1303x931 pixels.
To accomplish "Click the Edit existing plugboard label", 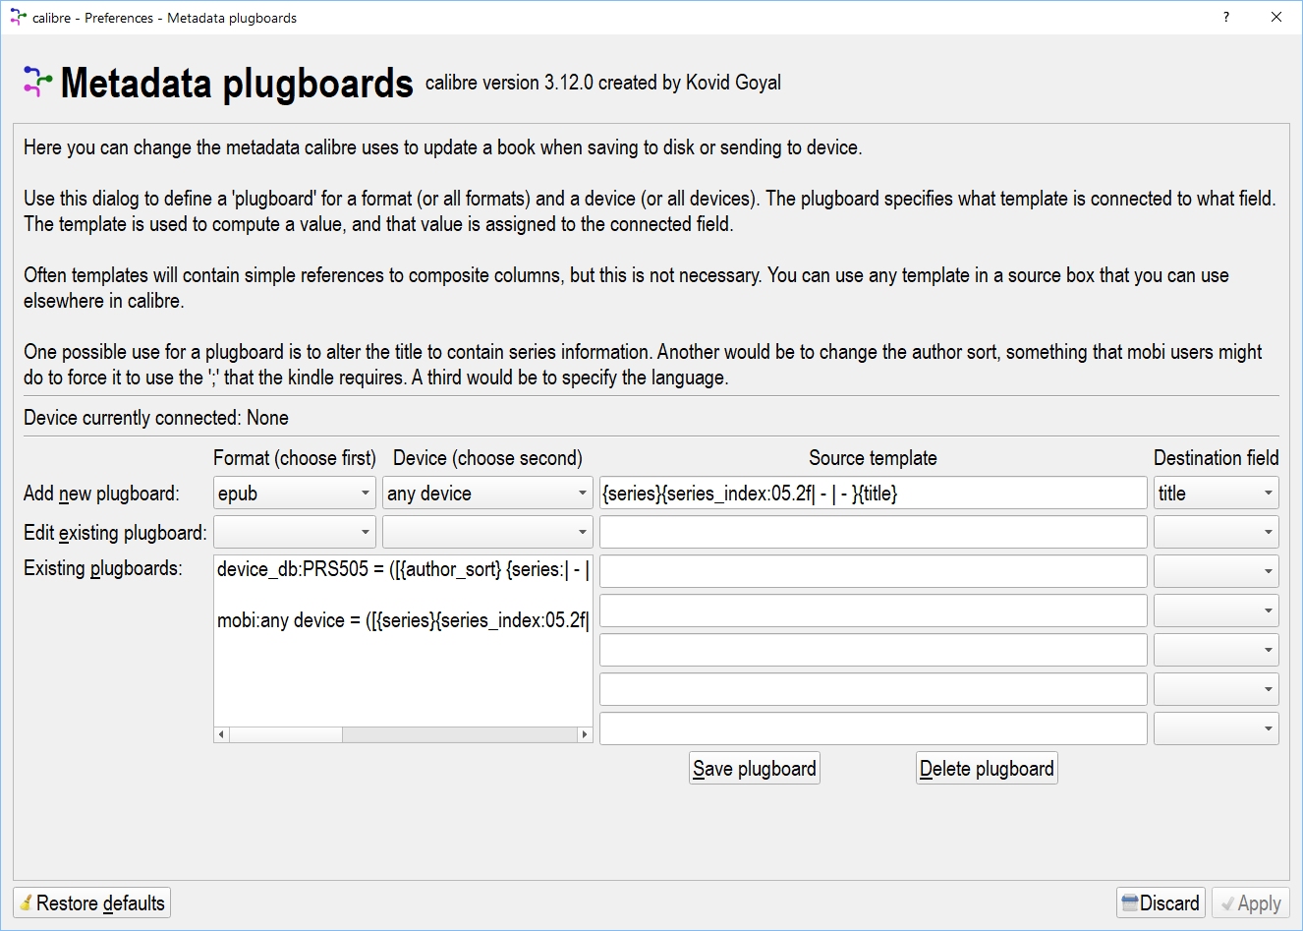I will click(x=115, y=533).
